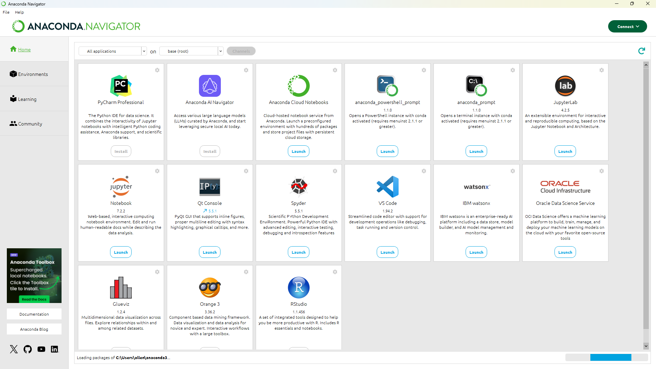656x369 pixels.
Task: Click the Spyder app icon
Action: point(298,186)
